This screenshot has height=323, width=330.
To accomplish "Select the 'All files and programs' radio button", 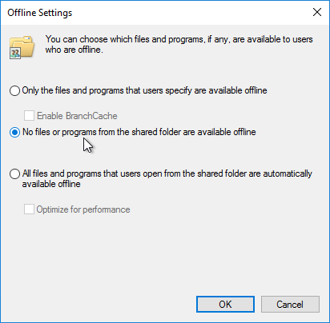I will click(14, 173).
